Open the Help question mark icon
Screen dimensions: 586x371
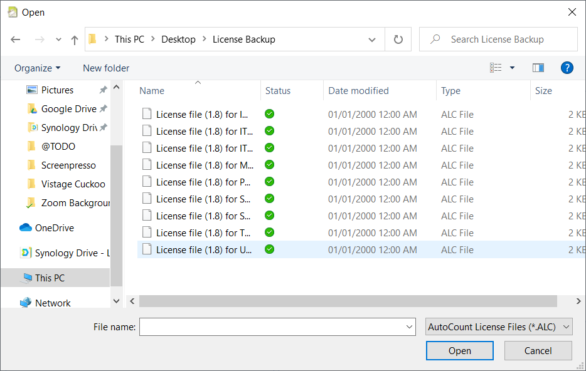567,68
